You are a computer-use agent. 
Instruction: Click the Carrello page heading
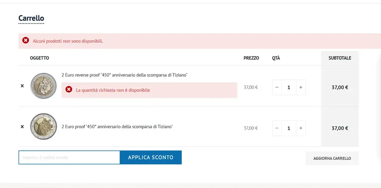(31, 18)
